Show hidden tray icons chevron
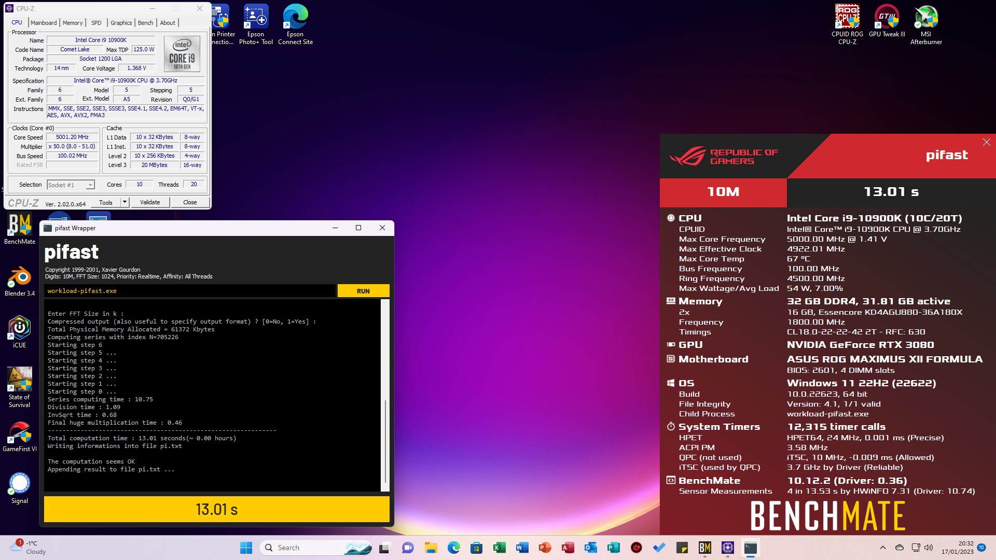 point(883,548)
